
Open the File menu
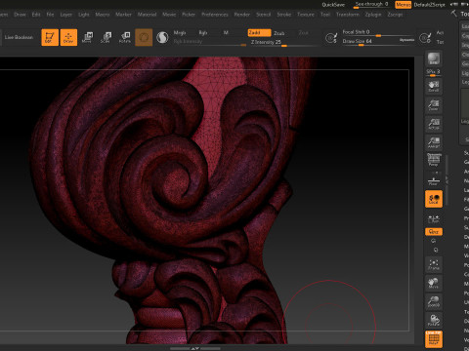point(50,15)
